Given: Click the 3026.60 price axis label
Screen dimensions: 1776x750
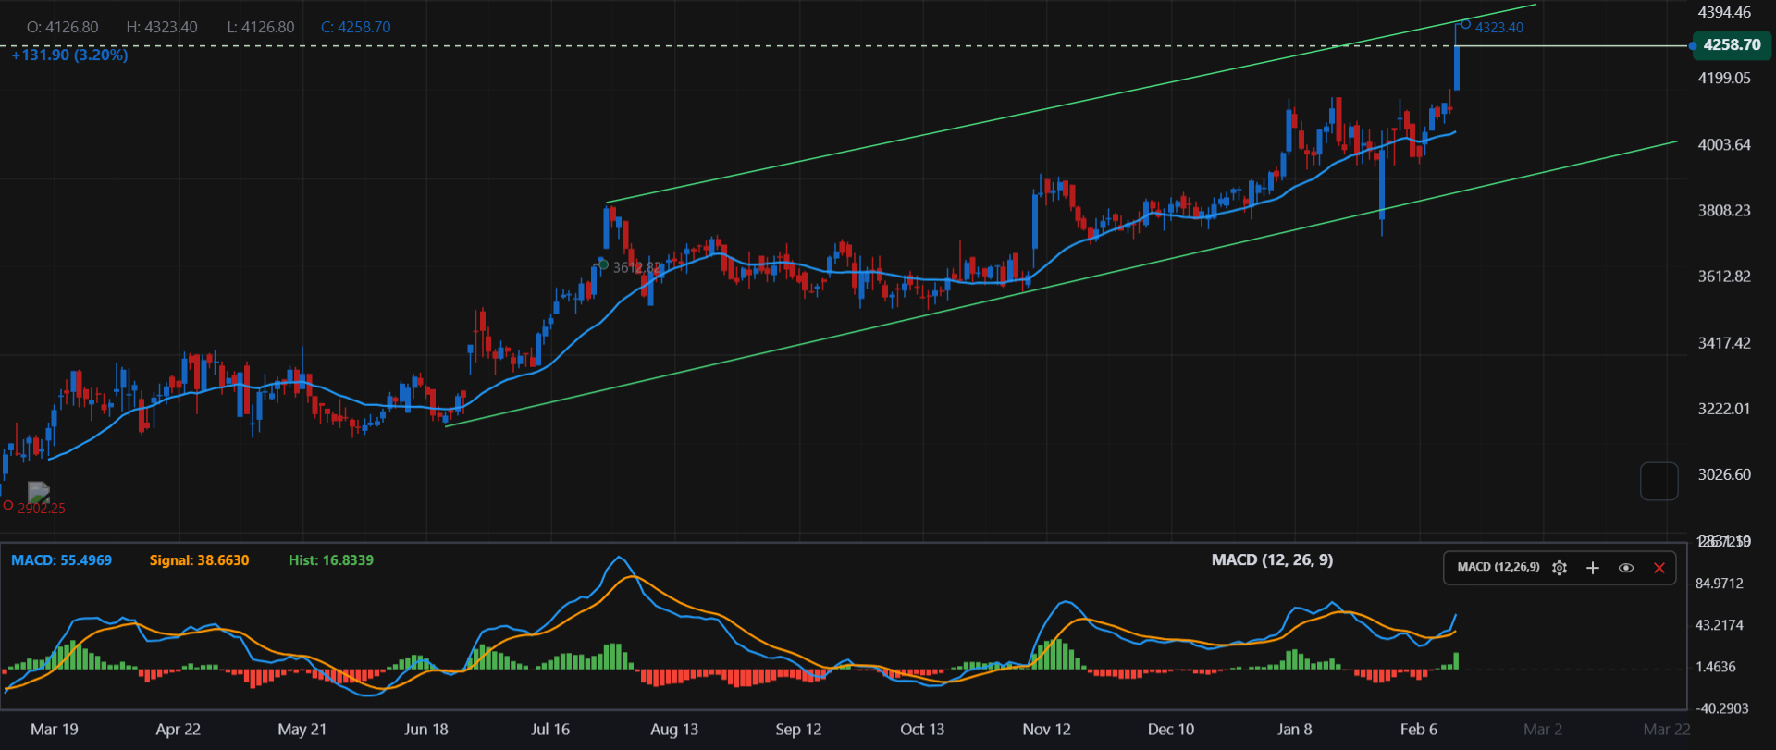Looking at the screenshot, I should [1724, 474].
